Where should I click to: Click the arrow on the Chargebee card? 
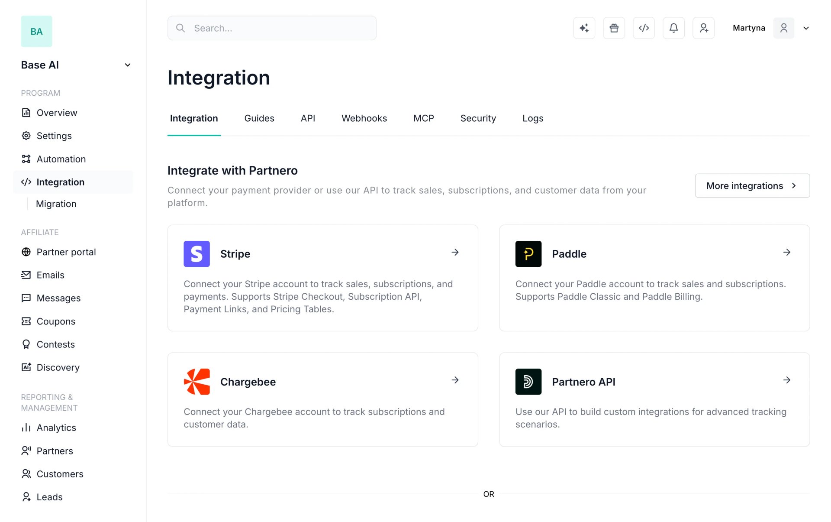(x=455, y=380)
